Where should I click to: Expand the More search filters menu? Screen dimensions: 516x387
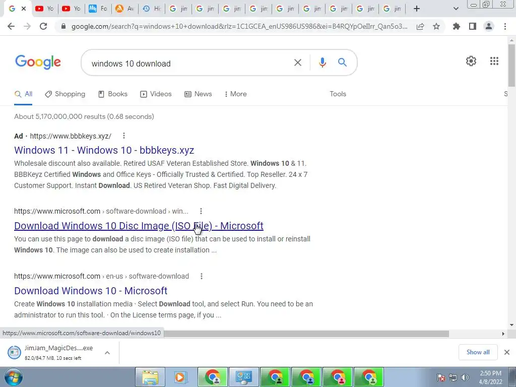tap(235, 94)
